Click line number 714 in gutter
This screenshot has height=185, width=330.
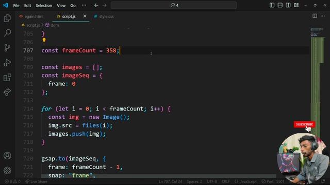coord(28,109)
